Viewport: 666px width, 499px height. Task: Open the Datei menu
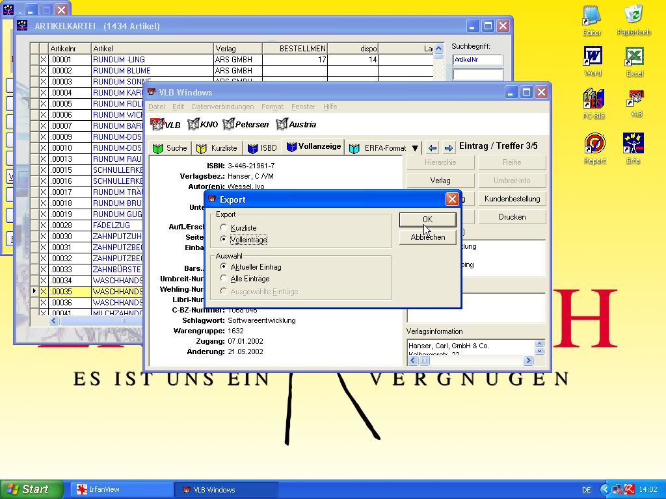[x=157, y=107]
